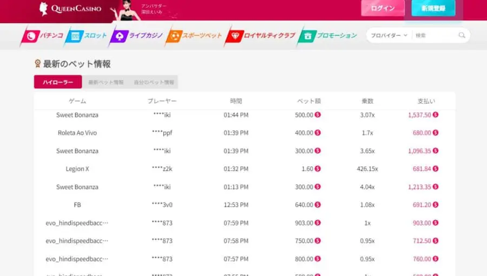
Task: Click the ログイン button
Action: coord(383,8)
